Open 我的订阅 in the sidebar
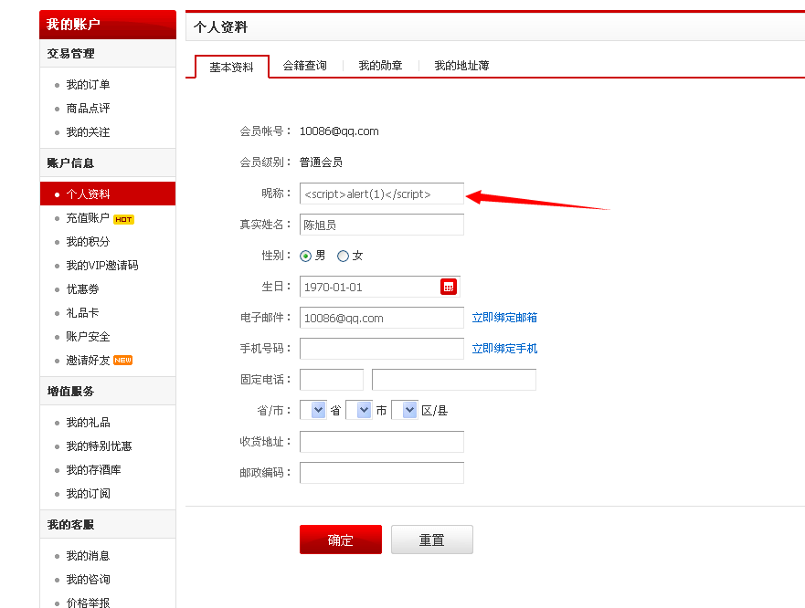The width and height of the screenshot is (805, 608). click(88, 494)
